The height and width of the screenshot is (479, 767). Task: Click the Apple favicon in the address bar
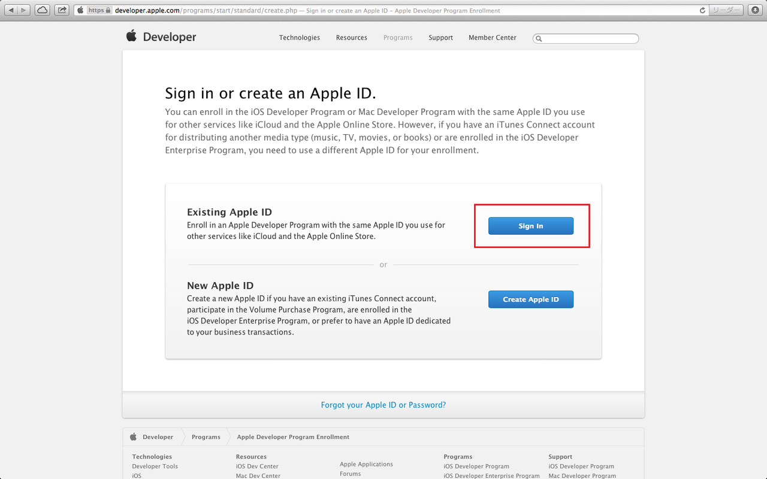click(x=80, y=10)
